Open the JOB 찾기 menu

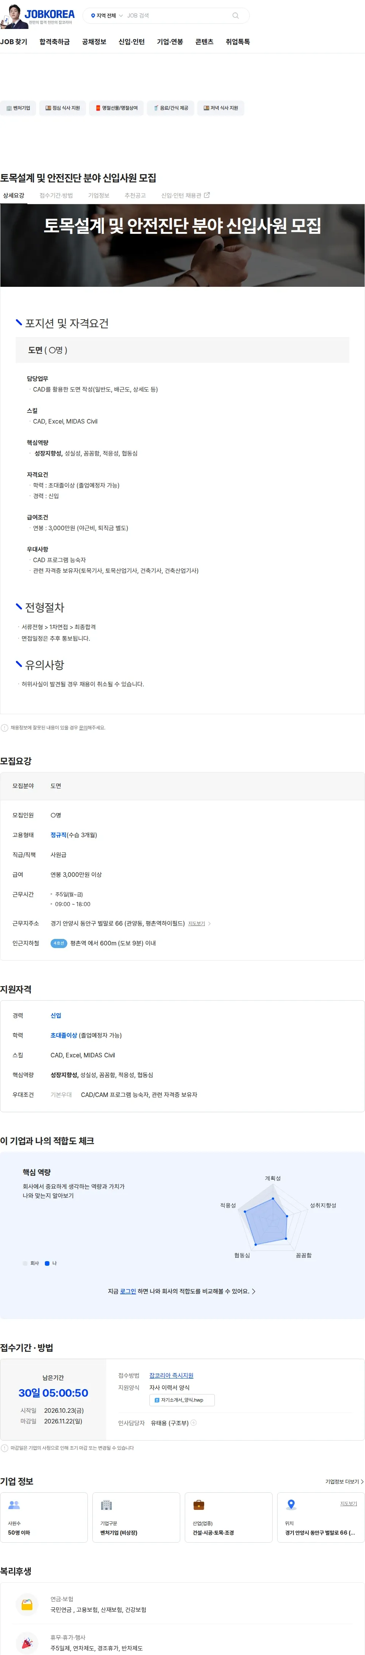[x=13, y=42]
